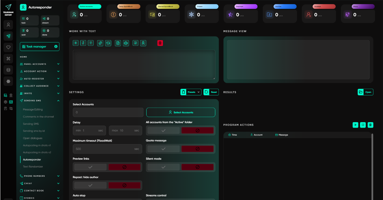Stop program actions with the square icon
The height and width of the screenshot is (200, 383).
coord(363,125)
